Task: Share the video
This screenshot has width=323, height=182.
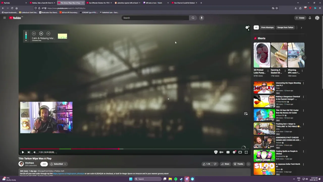Action: tap(225, 164)
